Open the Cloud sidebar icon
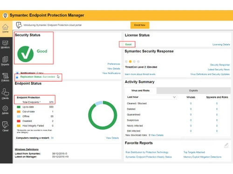 [5, 126]
